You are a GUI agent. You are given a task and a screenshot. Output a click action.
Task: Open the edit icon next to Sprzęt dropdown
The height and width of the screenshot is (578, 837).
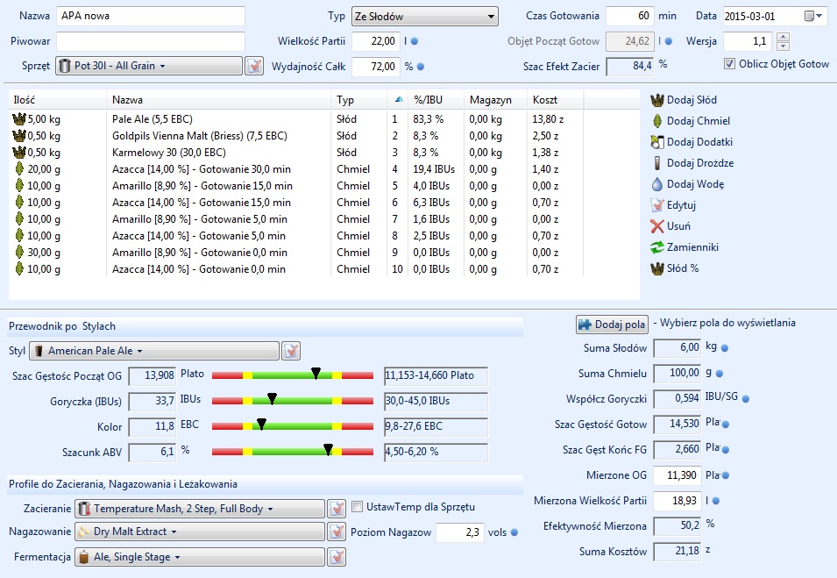pyautogui.click(x=254, y=66)
